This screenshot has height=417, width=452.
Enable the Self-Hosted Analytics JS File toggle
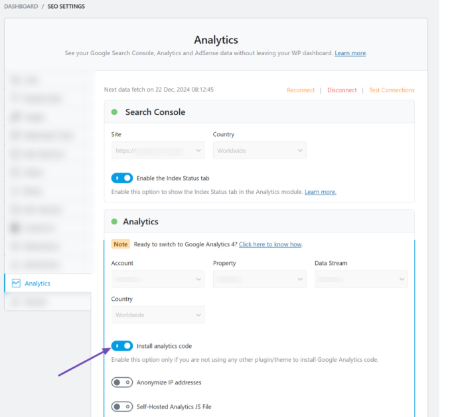pyautogui.click(x=122, y=406)
